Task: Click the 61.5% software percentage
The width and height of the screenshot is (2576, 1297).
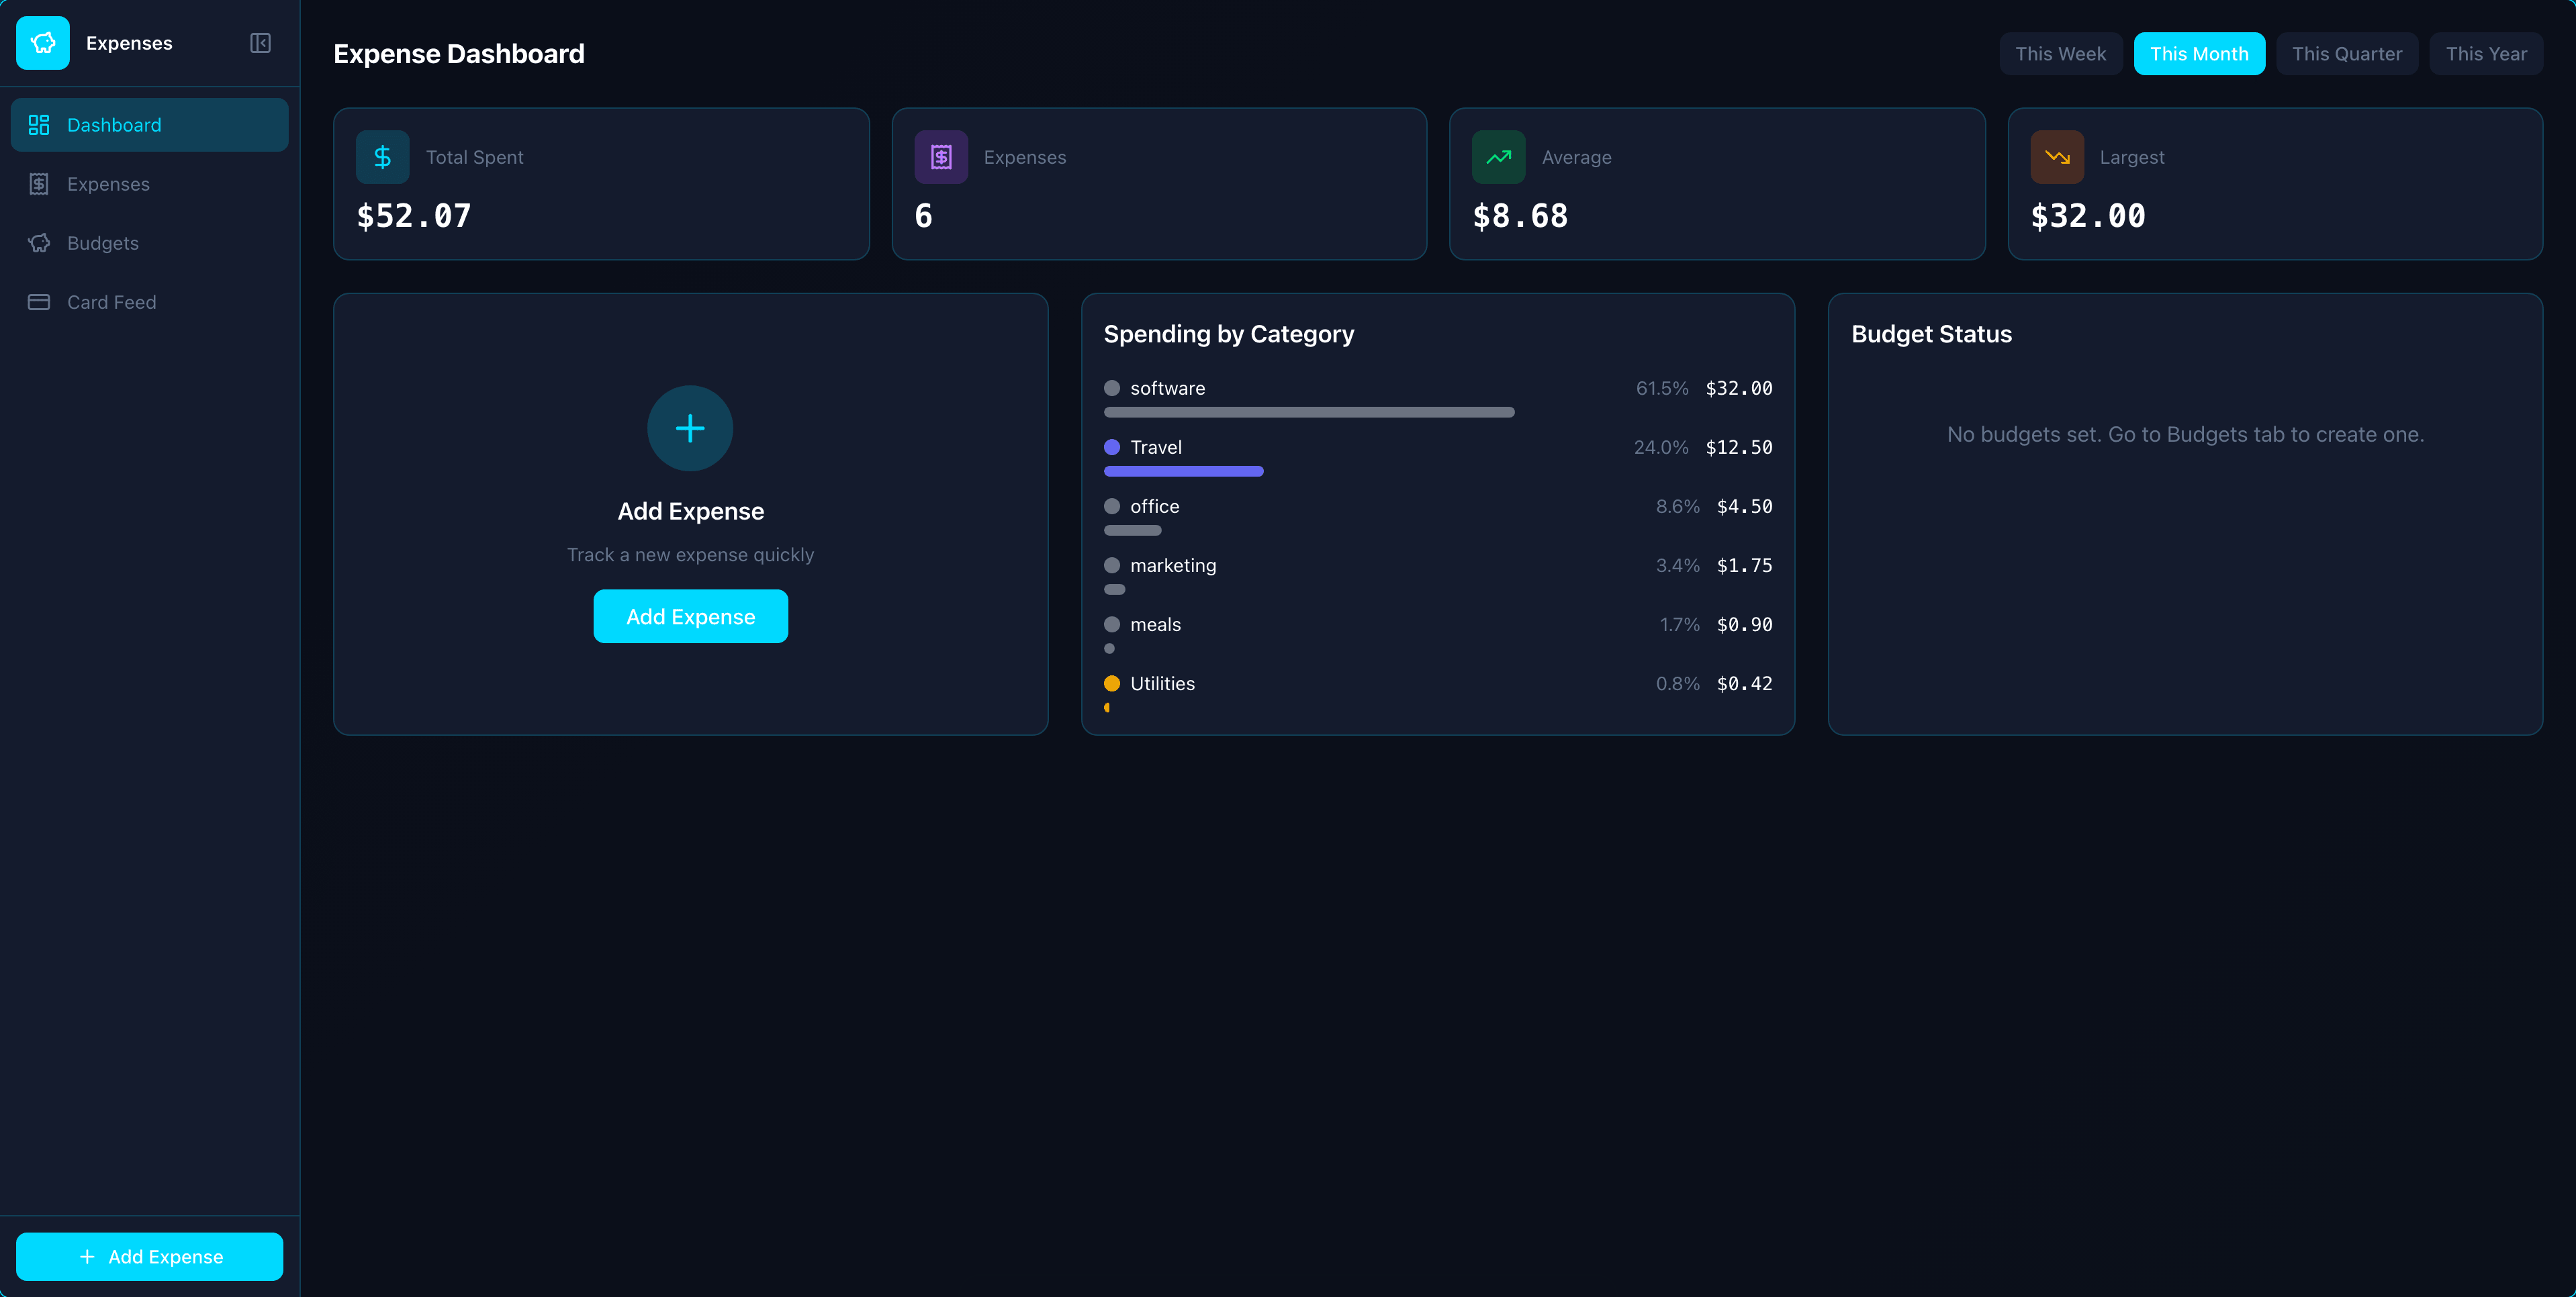Action: (1662, 388)
